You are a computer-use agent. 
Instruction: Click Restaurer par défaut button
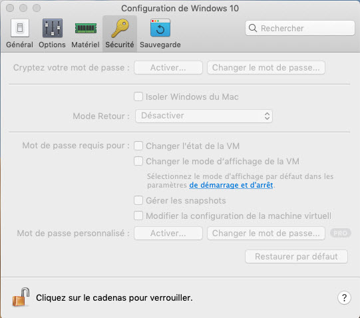[x=296, y=257]
